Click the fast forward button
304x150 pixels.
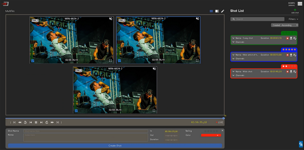[52, 122]
